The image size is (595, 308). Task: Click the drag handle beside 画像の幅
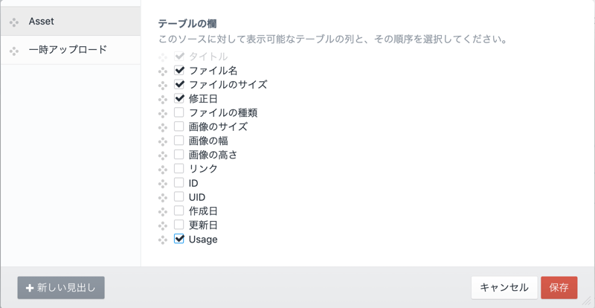[x=163, y=141]
